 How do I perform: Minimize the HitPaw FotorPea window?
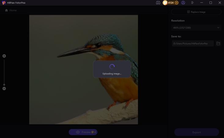click(x=202, y=3)
